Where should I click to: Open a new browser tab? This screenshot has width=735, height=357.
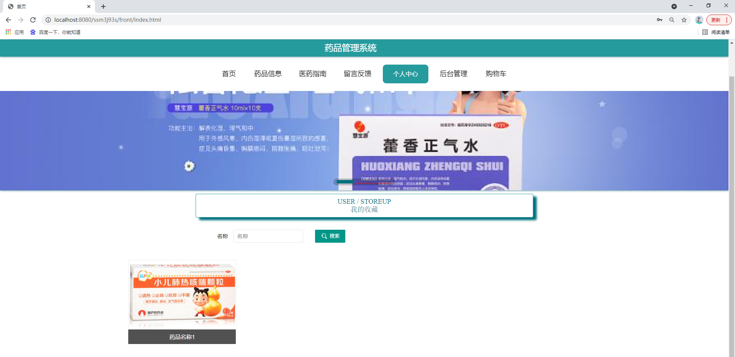tap(103, 6)
